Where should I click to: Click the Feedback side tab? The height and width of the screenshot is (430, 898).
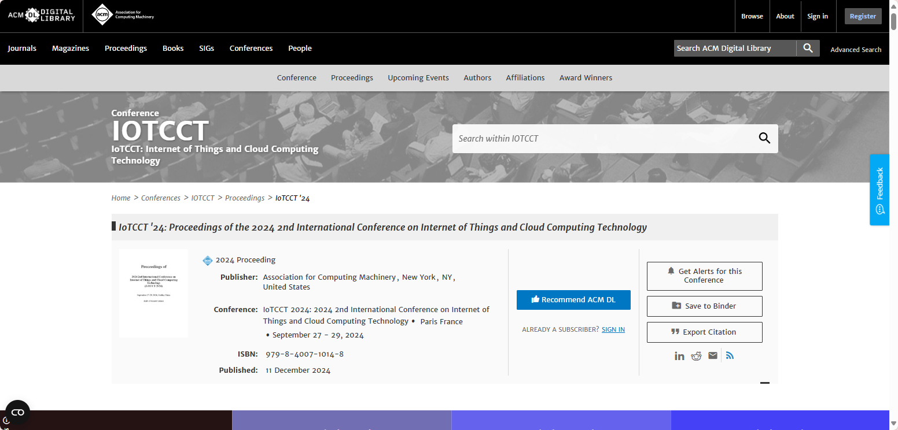pos(879,190)
